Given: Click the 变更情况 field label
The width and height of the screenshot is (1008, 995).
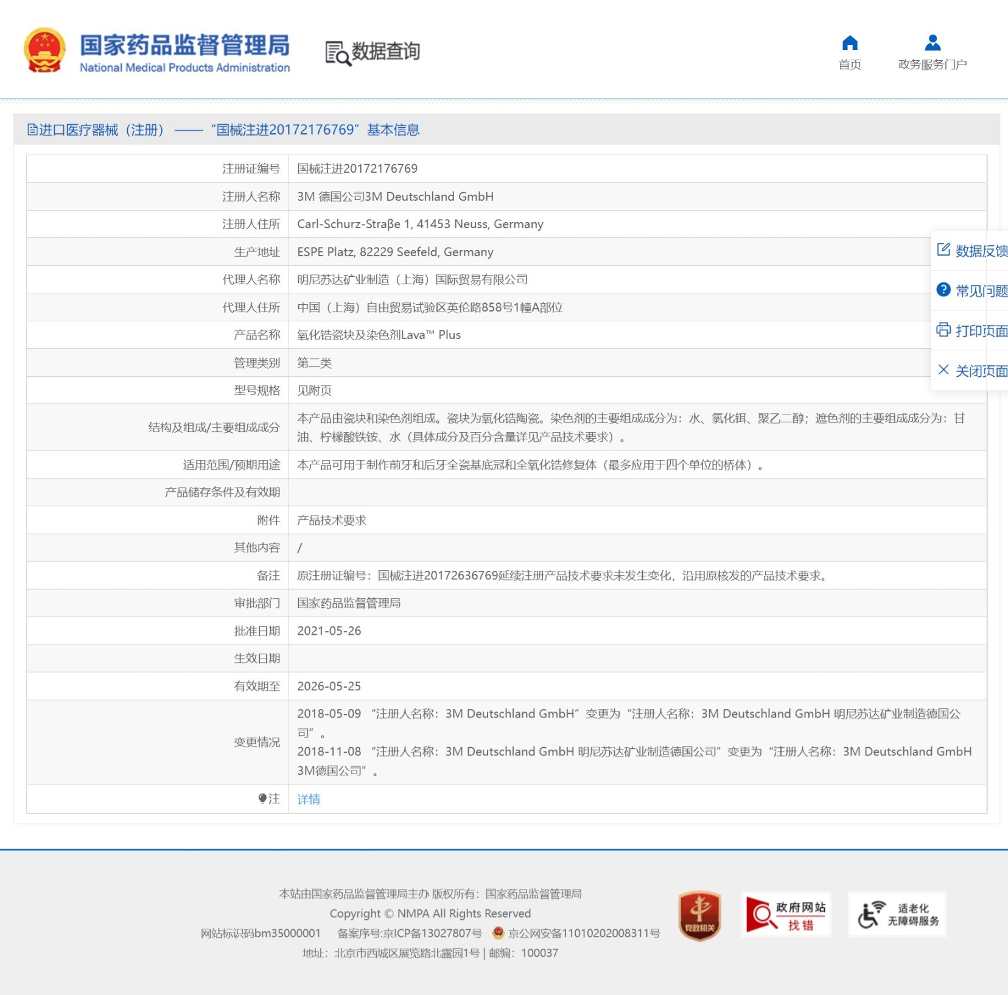Looking at the screenshot, I should coord(257,742).
